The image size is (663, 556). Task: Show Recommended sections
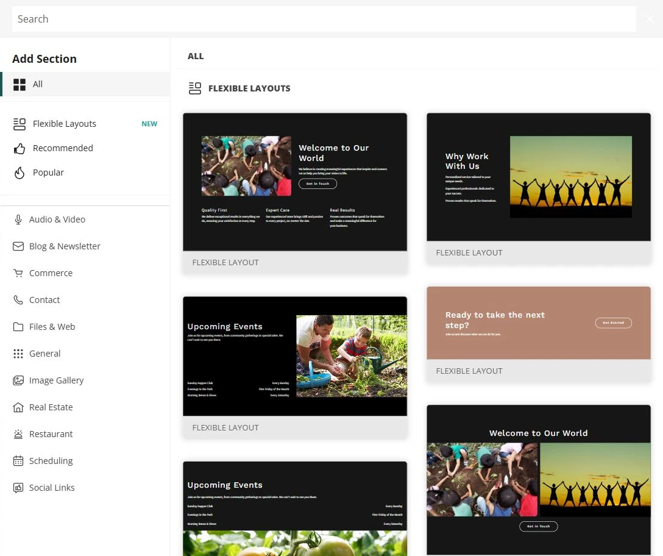(x=85, y=149)
